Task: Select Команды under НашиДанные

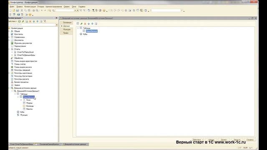Action: [30, 106]
